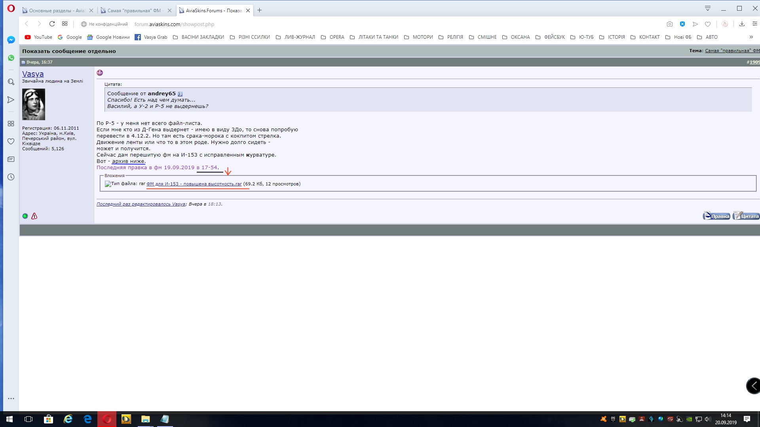
Task: Toggle the heart bookmark icon in the address bar
Action: coord(708,24)
